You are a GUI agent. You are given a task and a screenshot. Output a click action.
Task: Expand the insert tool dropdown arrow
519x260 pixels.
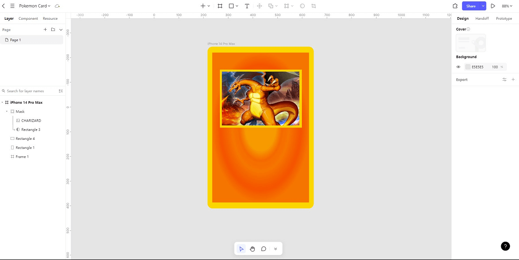[x=209, y=6]
